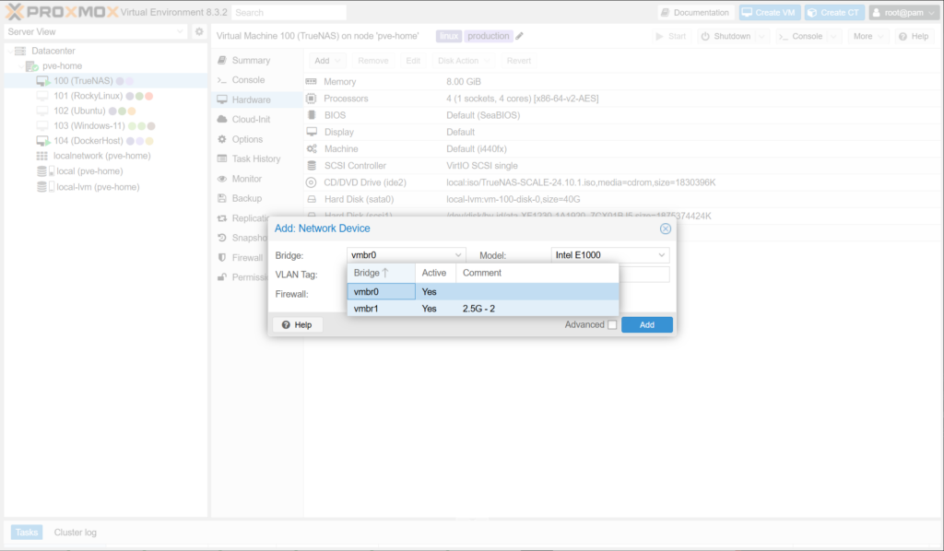This screenshot has width=944, height=551.
Task: Click the TrueNAS VM icon in tree
Action: [x=42, y=81]
